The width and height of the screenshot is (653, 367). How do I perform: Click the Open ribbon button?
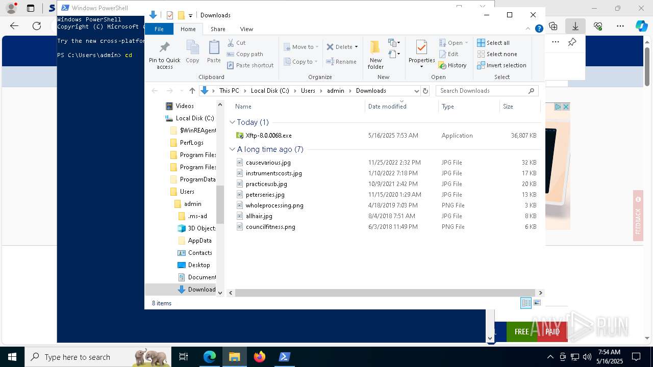[451, 43]
